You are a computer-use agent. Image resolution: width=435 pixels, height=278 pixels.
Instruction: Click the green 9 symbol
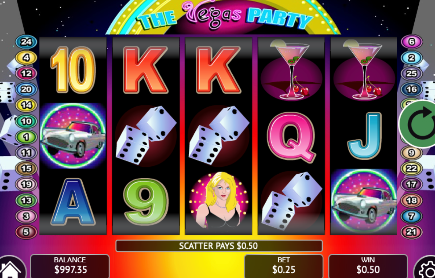point(146,202)
